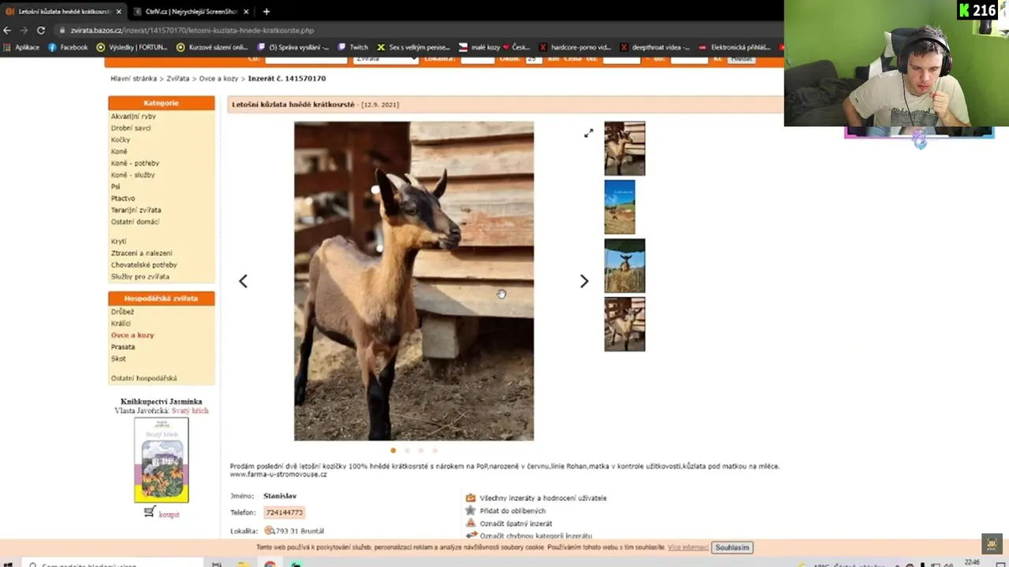This screenshot has width=1009, height=567.
Task: Open Ztraceni a nalezeni category
Action: (x=141, y=254)
